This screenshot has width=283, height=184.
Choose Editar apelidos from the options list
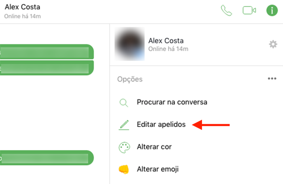pyautogui.click(x=161, y=124)
